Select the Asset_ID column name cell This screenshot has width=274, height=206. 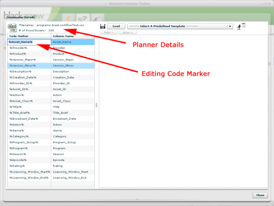(x=73, y=89)
